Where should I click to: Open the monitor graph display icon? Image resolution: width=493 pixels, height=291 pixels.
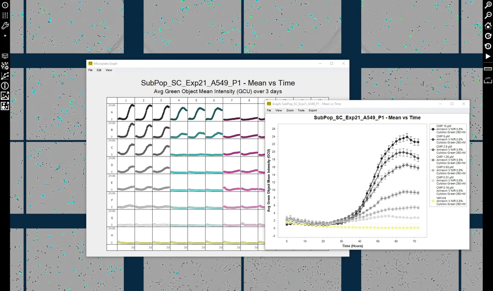coord(5,56)
